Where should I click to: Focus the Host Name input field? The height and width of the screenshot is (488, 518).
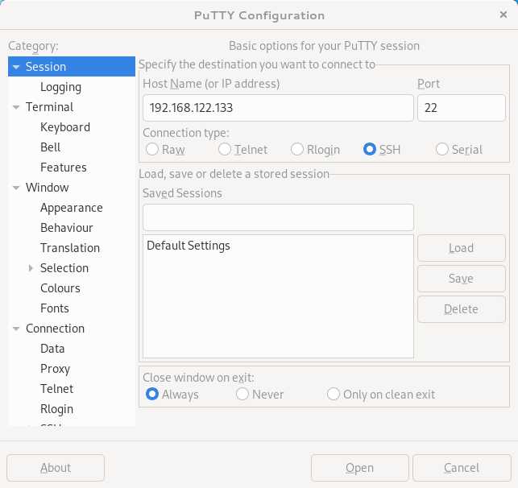pyautogui.click(x=278, y=108)
